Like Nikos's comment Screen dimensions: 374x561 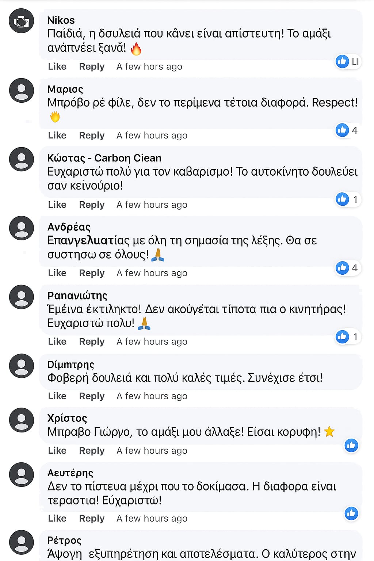point(57,66)
